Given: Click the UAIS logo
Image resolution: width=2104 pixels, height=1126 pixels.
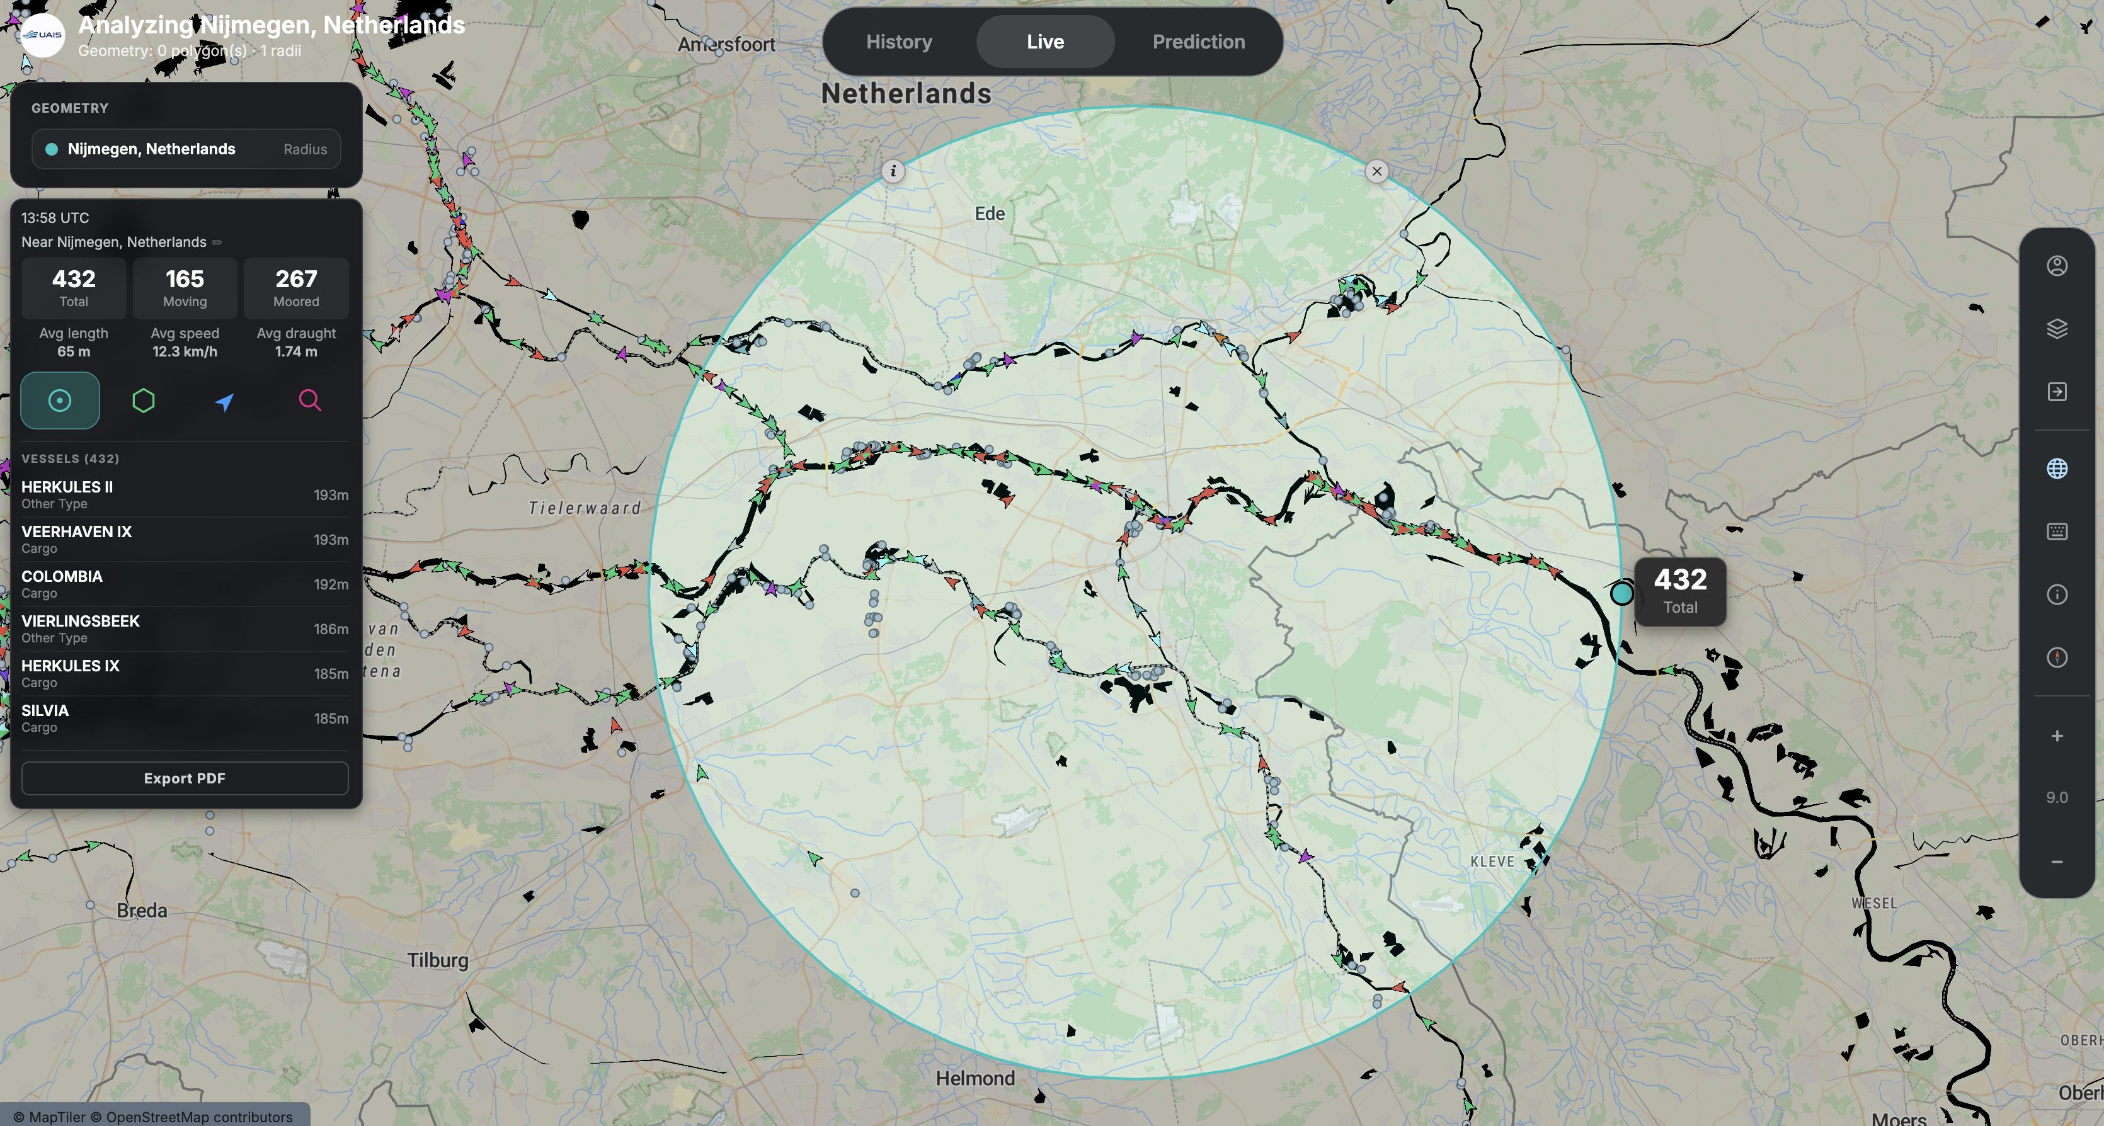Looking at the screenshot, I should pyautogui.click(x=42, y=34).
